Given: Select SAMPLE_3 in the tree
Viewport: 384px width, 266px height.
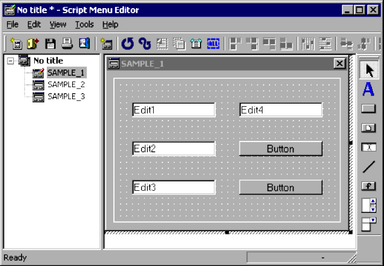Looking at the screenshot, I should pos(66,96).
